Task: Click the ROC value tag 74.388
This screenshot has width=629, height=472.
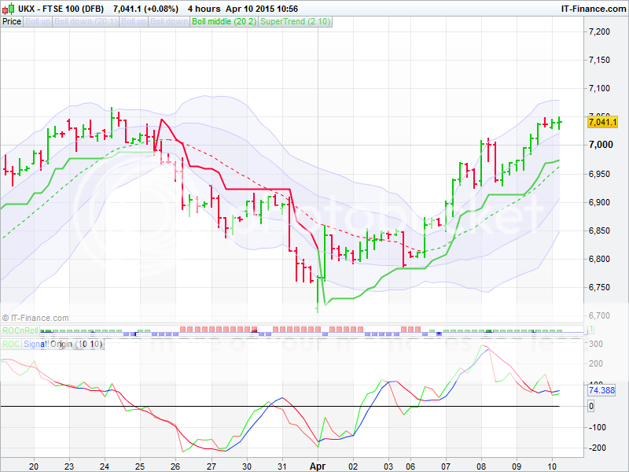Action: coord(601,390)
